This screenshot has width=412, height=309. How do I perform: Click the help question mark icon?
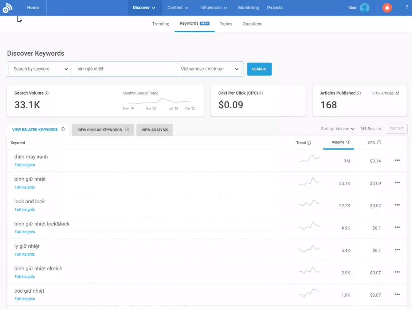(407, 7)
